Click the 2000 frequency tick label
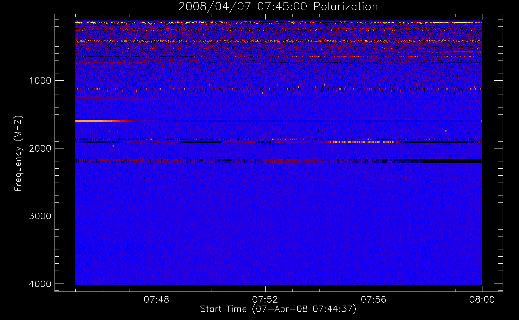 coord(40,148)
